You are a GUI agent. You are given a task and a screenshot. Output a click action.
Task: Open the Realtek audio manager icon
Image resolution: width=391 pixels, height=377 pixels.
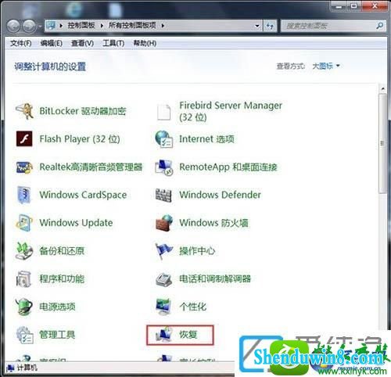point(24,167)
